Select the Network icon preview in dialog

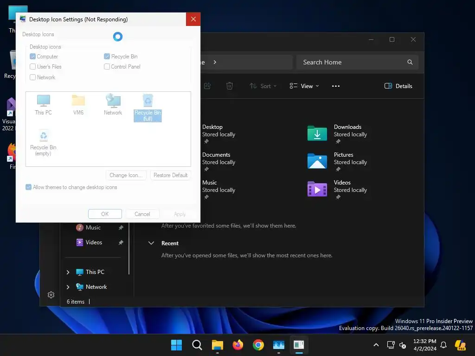[113, 105]
